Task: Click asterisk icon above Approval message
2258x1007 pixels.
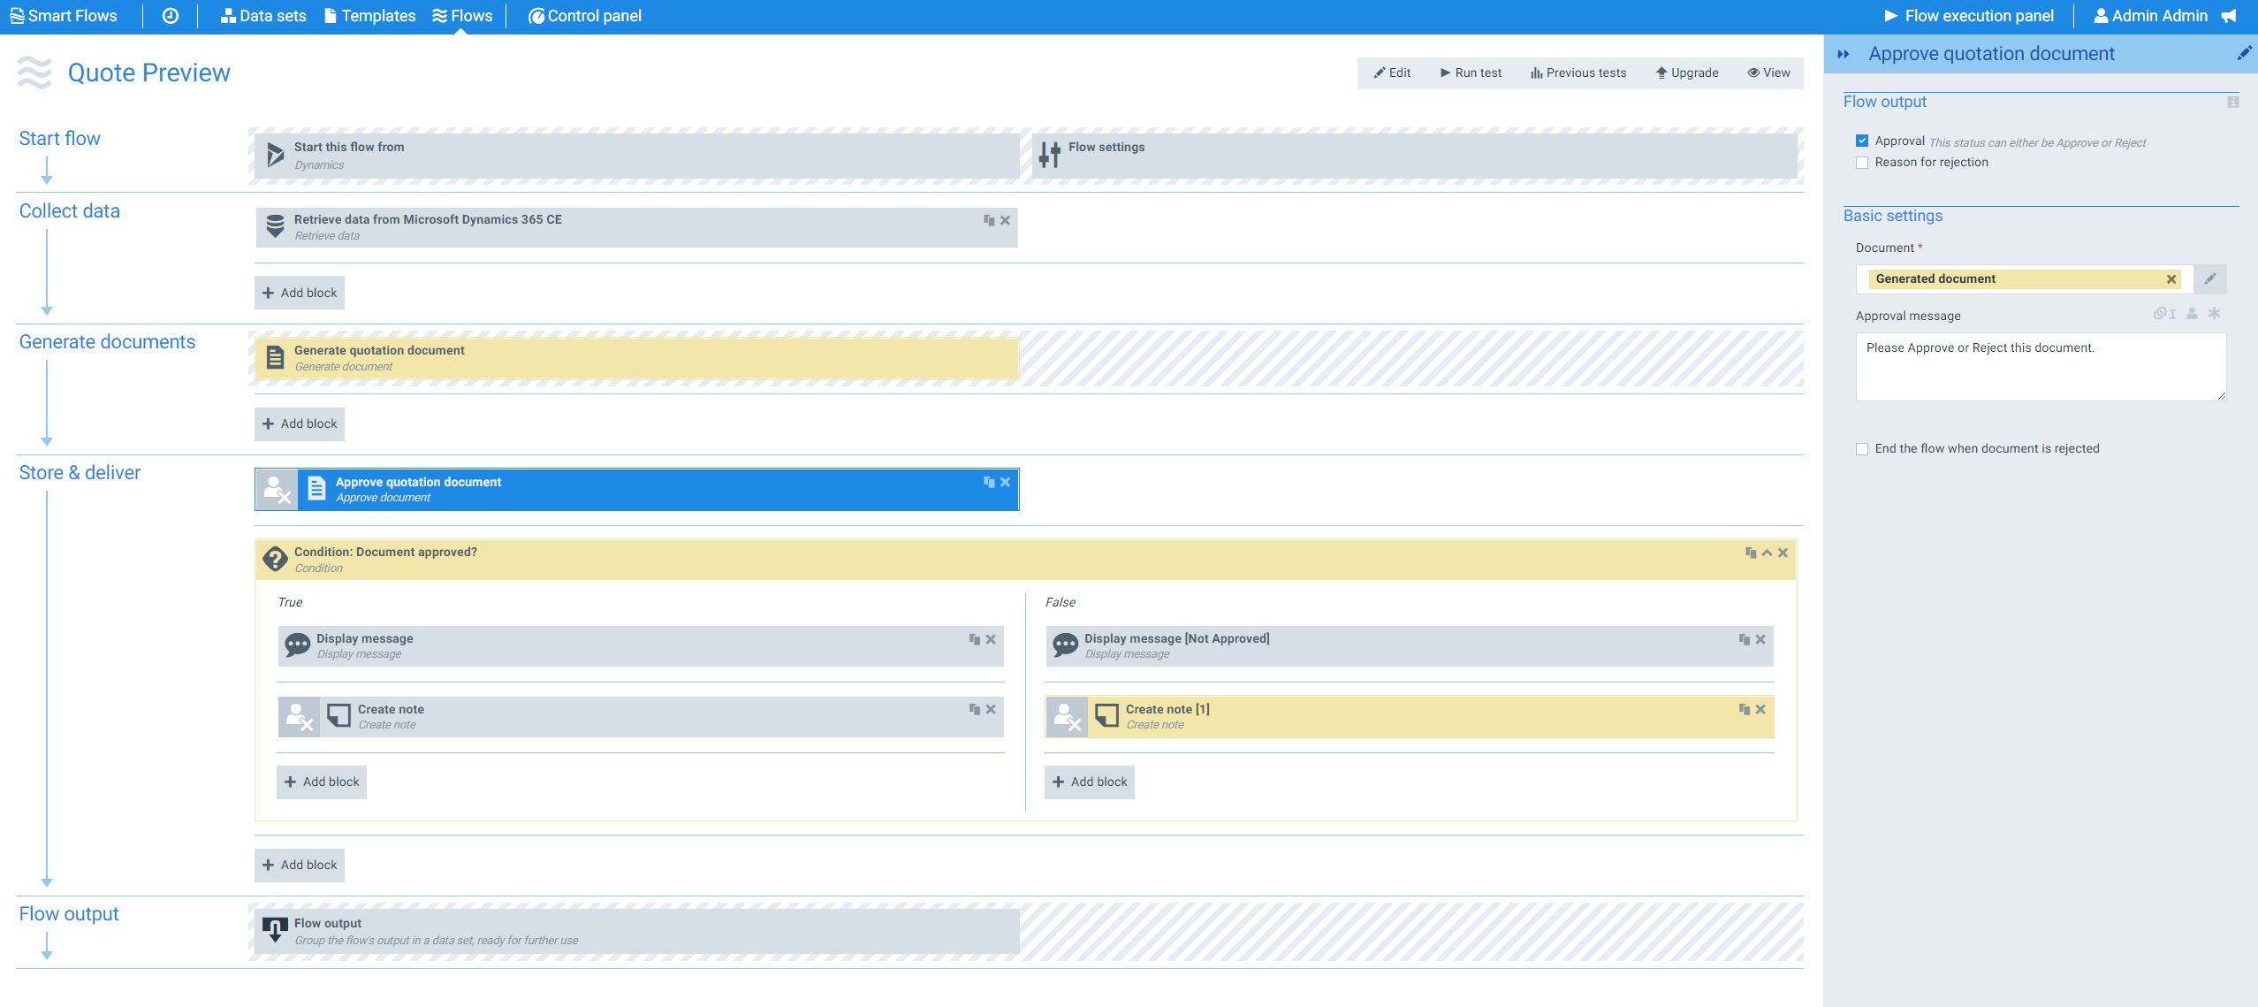Action: tap(2214, 314)
